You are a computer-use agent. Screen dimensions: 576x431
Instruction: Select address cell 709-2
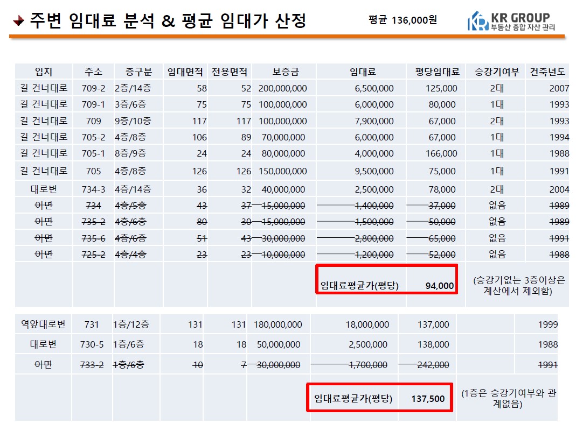point(93,88)
